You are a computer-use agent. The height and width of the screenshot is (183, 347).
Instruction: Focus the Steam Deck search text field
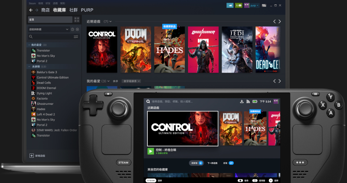172,101
